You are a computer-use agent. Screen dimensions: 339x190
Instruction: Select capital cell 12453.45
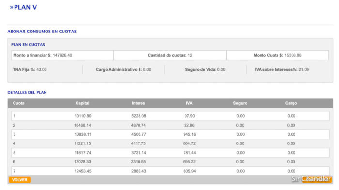click(83, 171)
